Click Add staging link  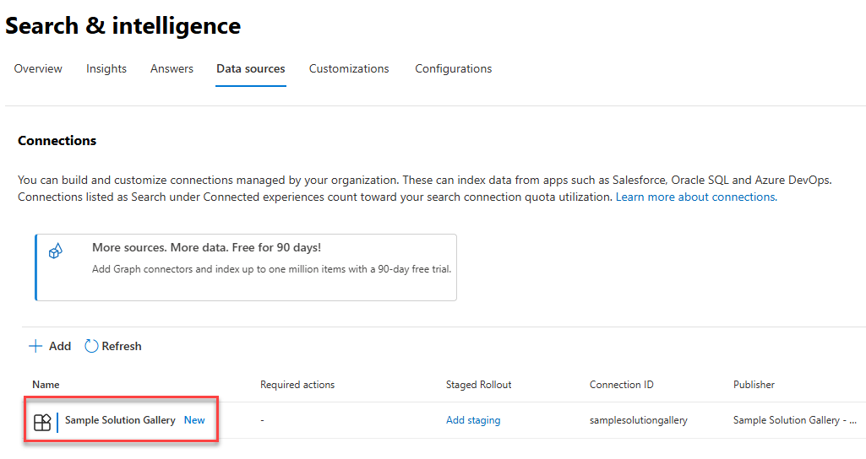click(x=473, y=420)
